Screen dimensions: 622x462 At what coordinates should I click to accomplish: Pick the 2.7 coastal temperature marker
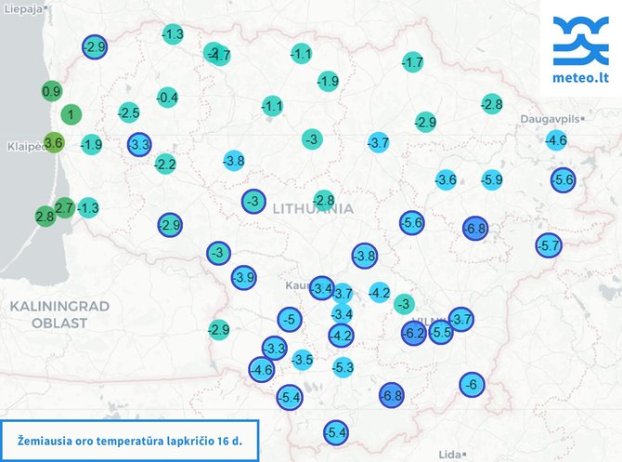(64, 208)
